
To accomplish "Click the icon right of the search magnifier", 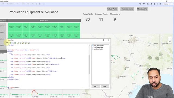I will (144, 4).
